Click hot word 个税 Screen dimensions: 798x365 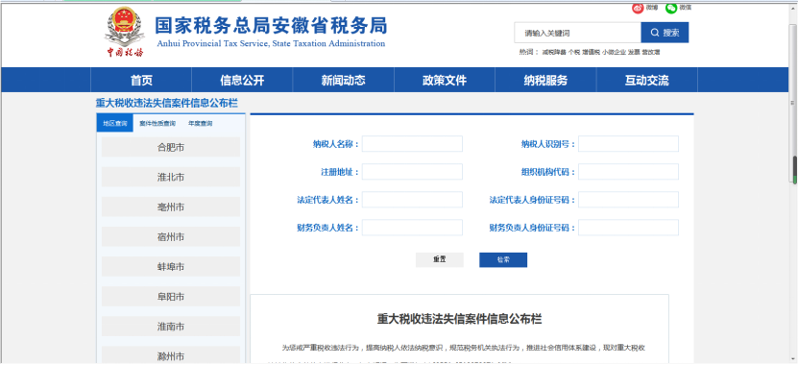574,52
